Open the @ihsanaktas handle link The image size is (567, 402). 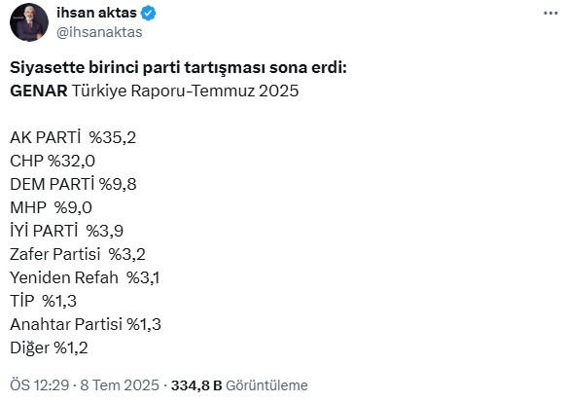click(x=99, y=32)
